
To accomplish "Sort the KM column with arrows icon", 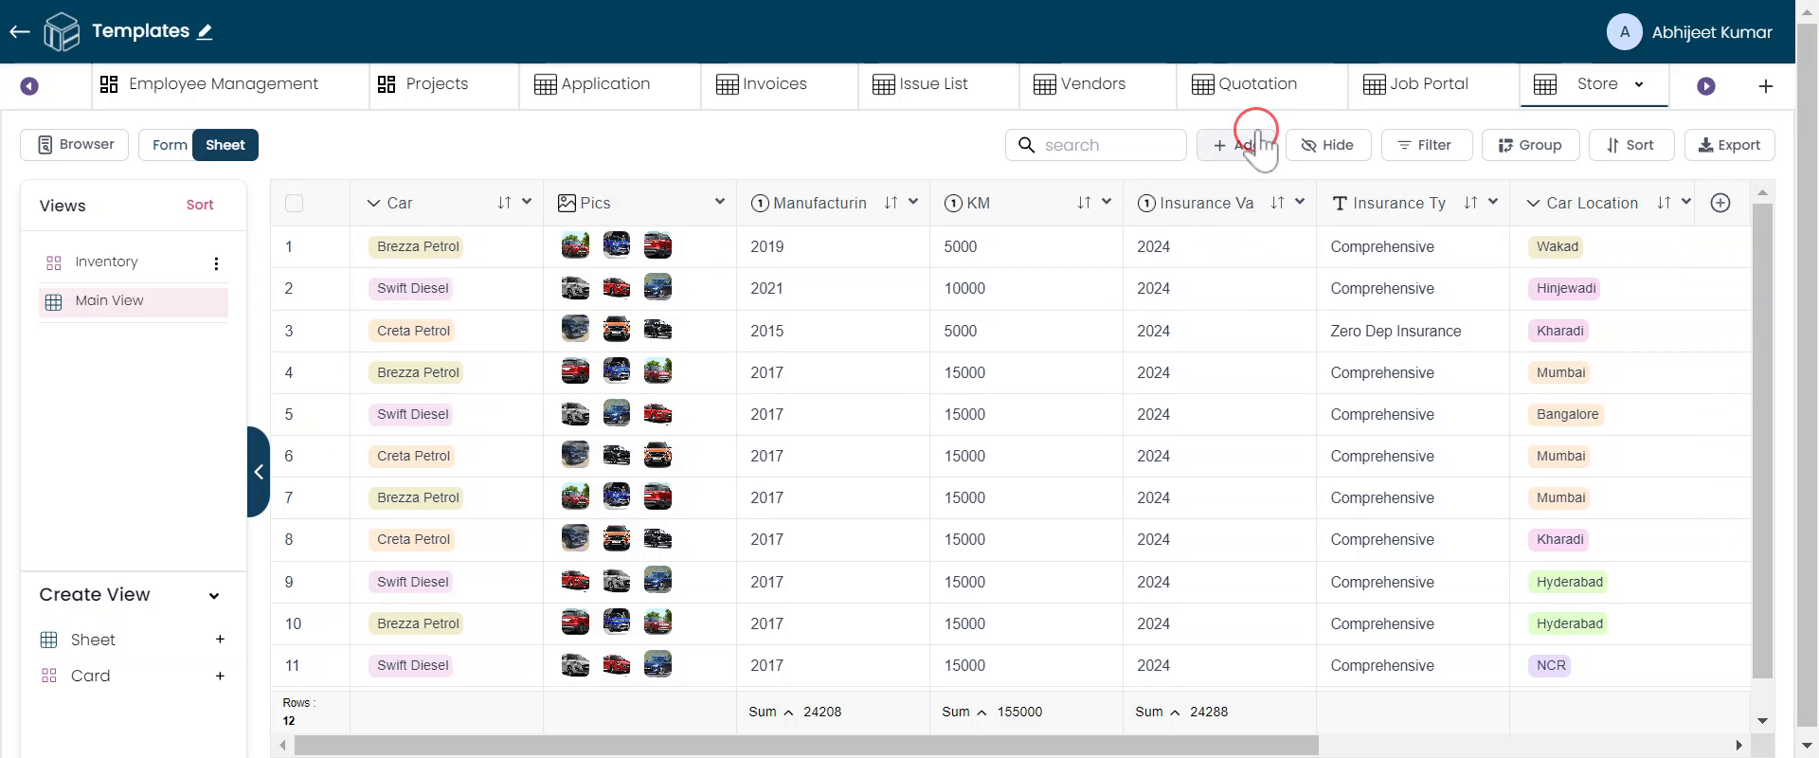I will (x=1084, y=203).
